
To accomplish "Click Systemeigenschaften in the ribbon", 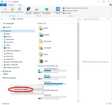I will 70,11.
